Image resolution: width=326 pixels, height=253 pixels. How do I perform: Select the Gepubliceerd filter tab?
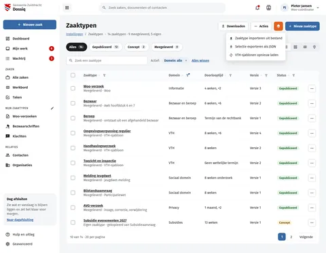[105, 47]
